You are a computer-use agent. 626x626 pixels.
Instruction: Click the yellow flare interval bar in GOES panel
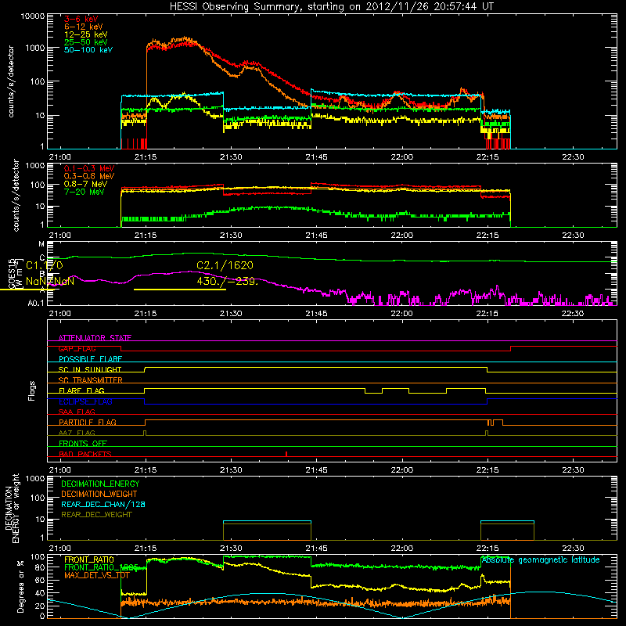(180, 290)
